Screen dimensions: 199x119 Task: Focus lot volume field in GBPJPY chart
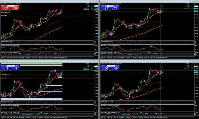(x=110, y=6)
